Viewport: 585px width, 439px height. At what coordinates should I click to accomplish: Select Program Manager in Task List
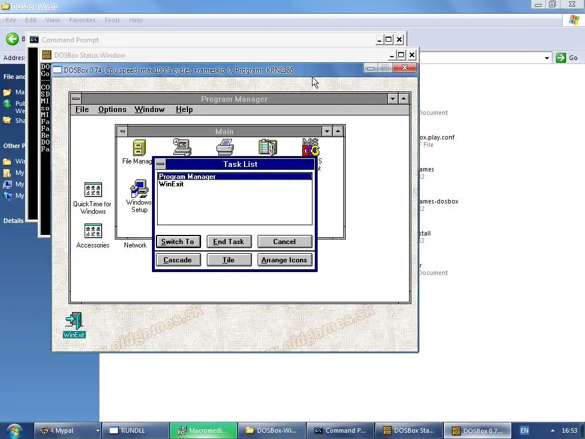point(235,177)
